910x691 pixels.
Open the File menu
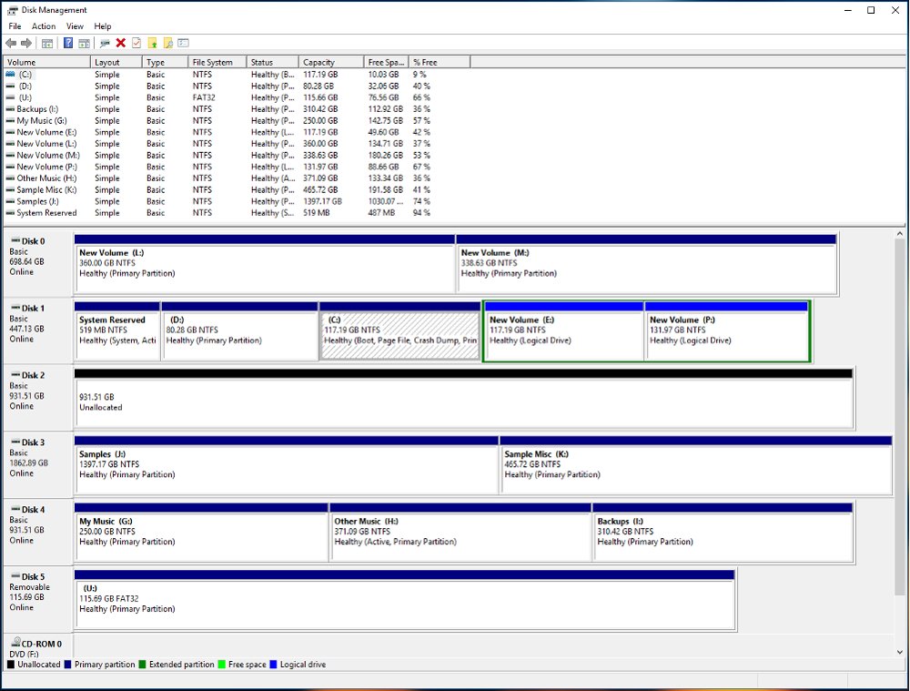pos(15,26)
